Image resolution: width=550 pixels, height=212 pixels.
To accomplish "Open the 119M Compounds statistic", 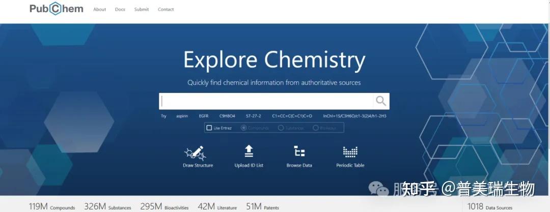I will 52,207.
